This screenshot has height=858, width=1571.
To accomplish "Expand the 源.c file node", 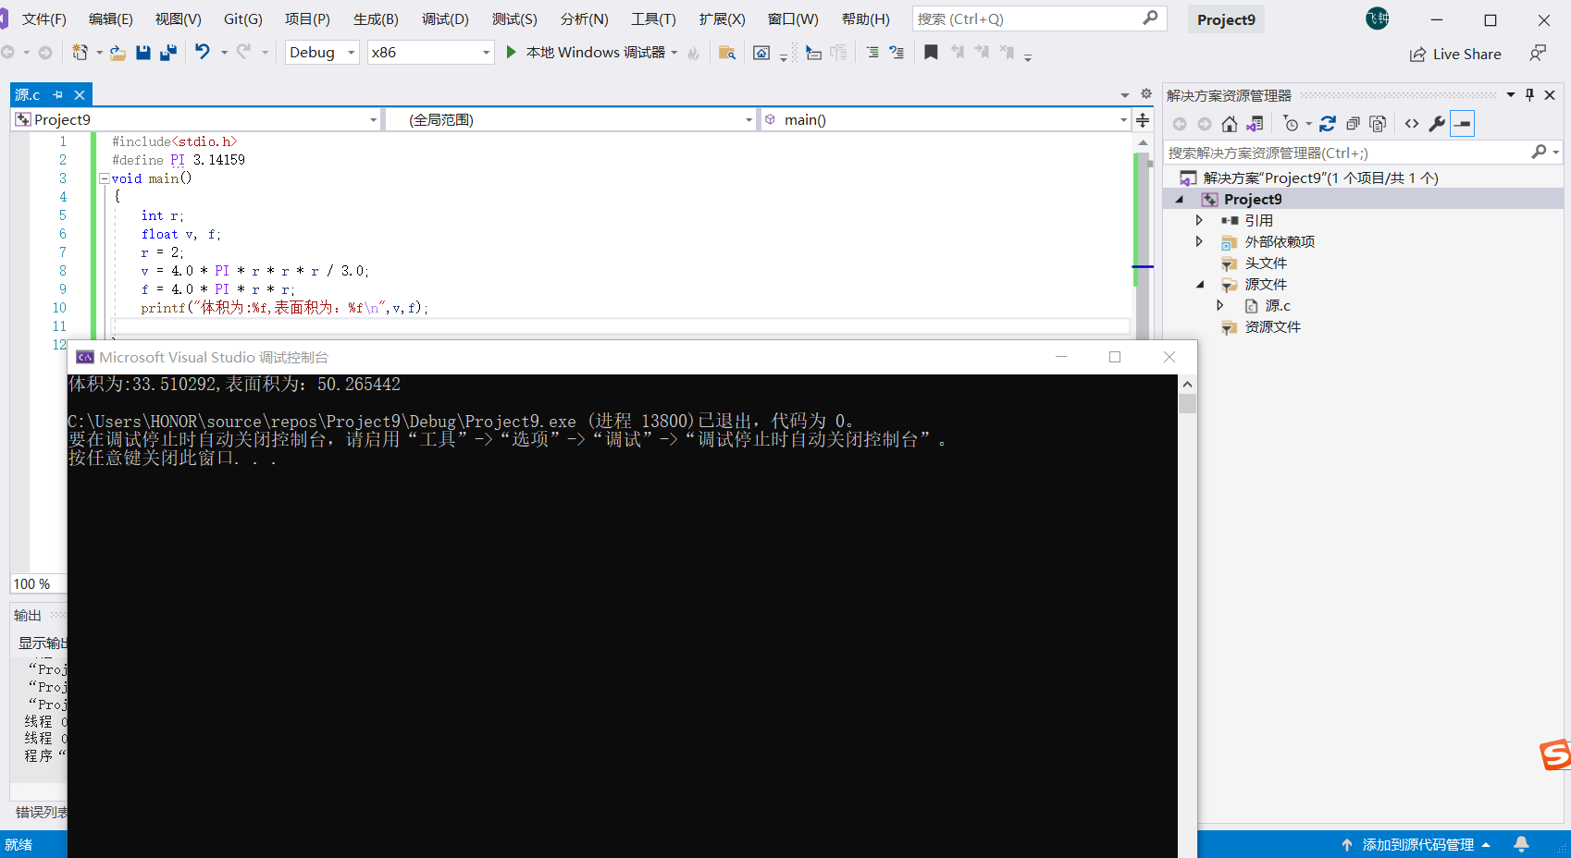I will [1220, 305].
